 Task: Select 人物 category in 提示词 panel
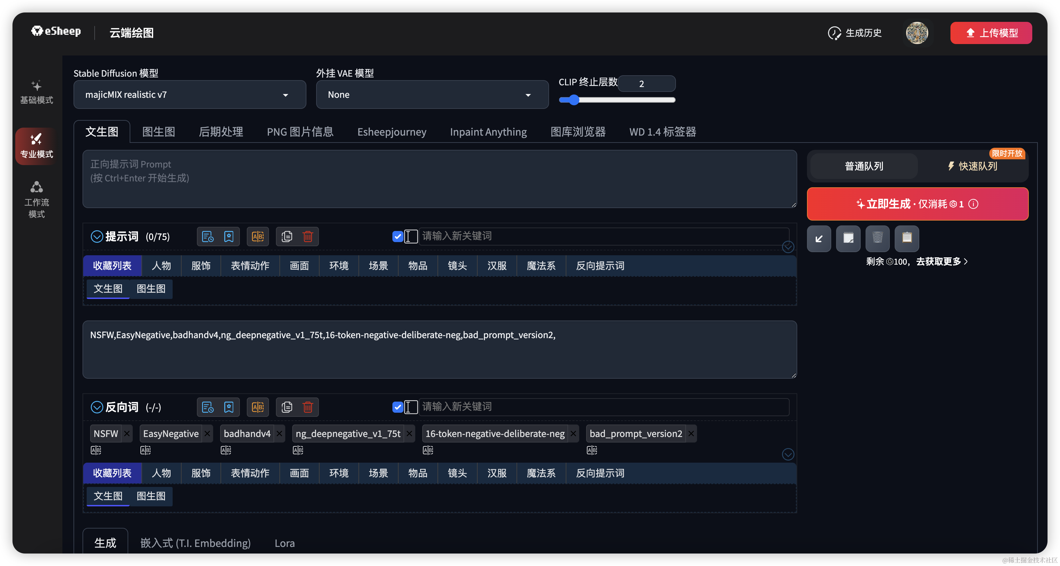click(161, 266)
